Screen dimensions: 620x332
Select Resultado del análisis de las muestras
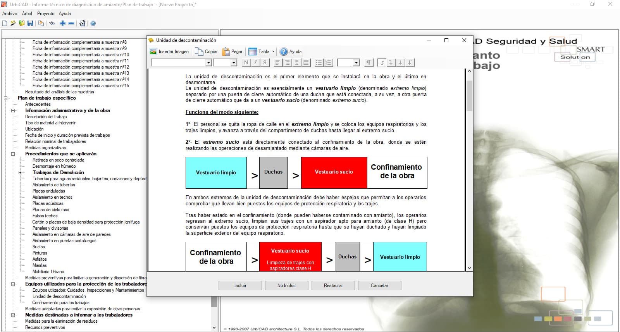coord(59,92)
